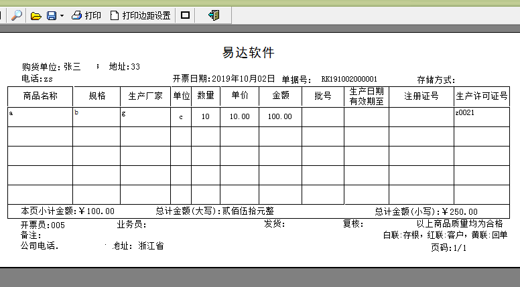Click the 规格 column header
The width and height of the screenshot is (520, 287).
(97, 96)
